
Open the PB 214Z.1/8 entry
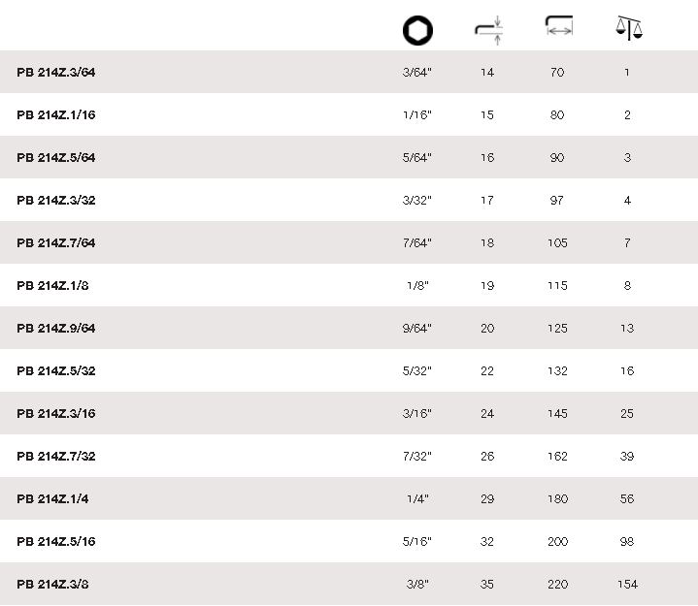(x=52, y=286)
